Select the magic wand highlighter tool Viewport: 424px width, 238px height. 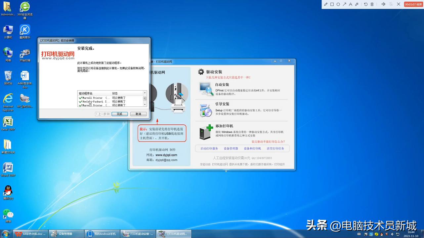coord(357,4)
